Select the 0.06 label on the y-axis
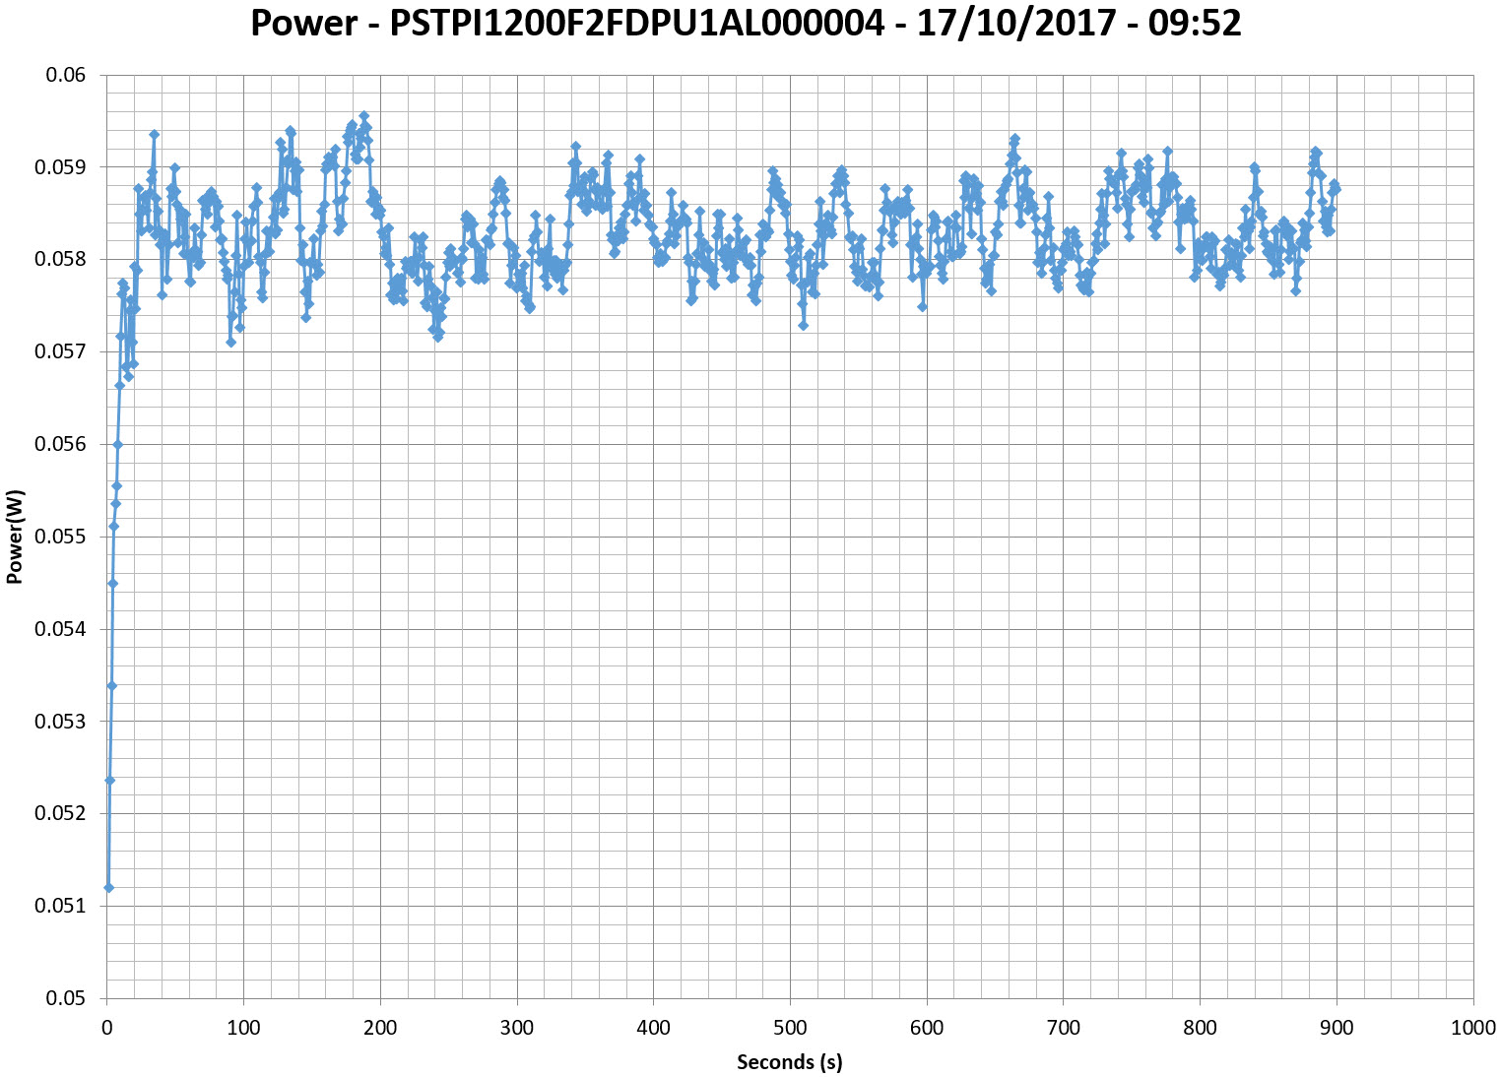Viewport: 1500px width, 1077px height. coord(66,76)
